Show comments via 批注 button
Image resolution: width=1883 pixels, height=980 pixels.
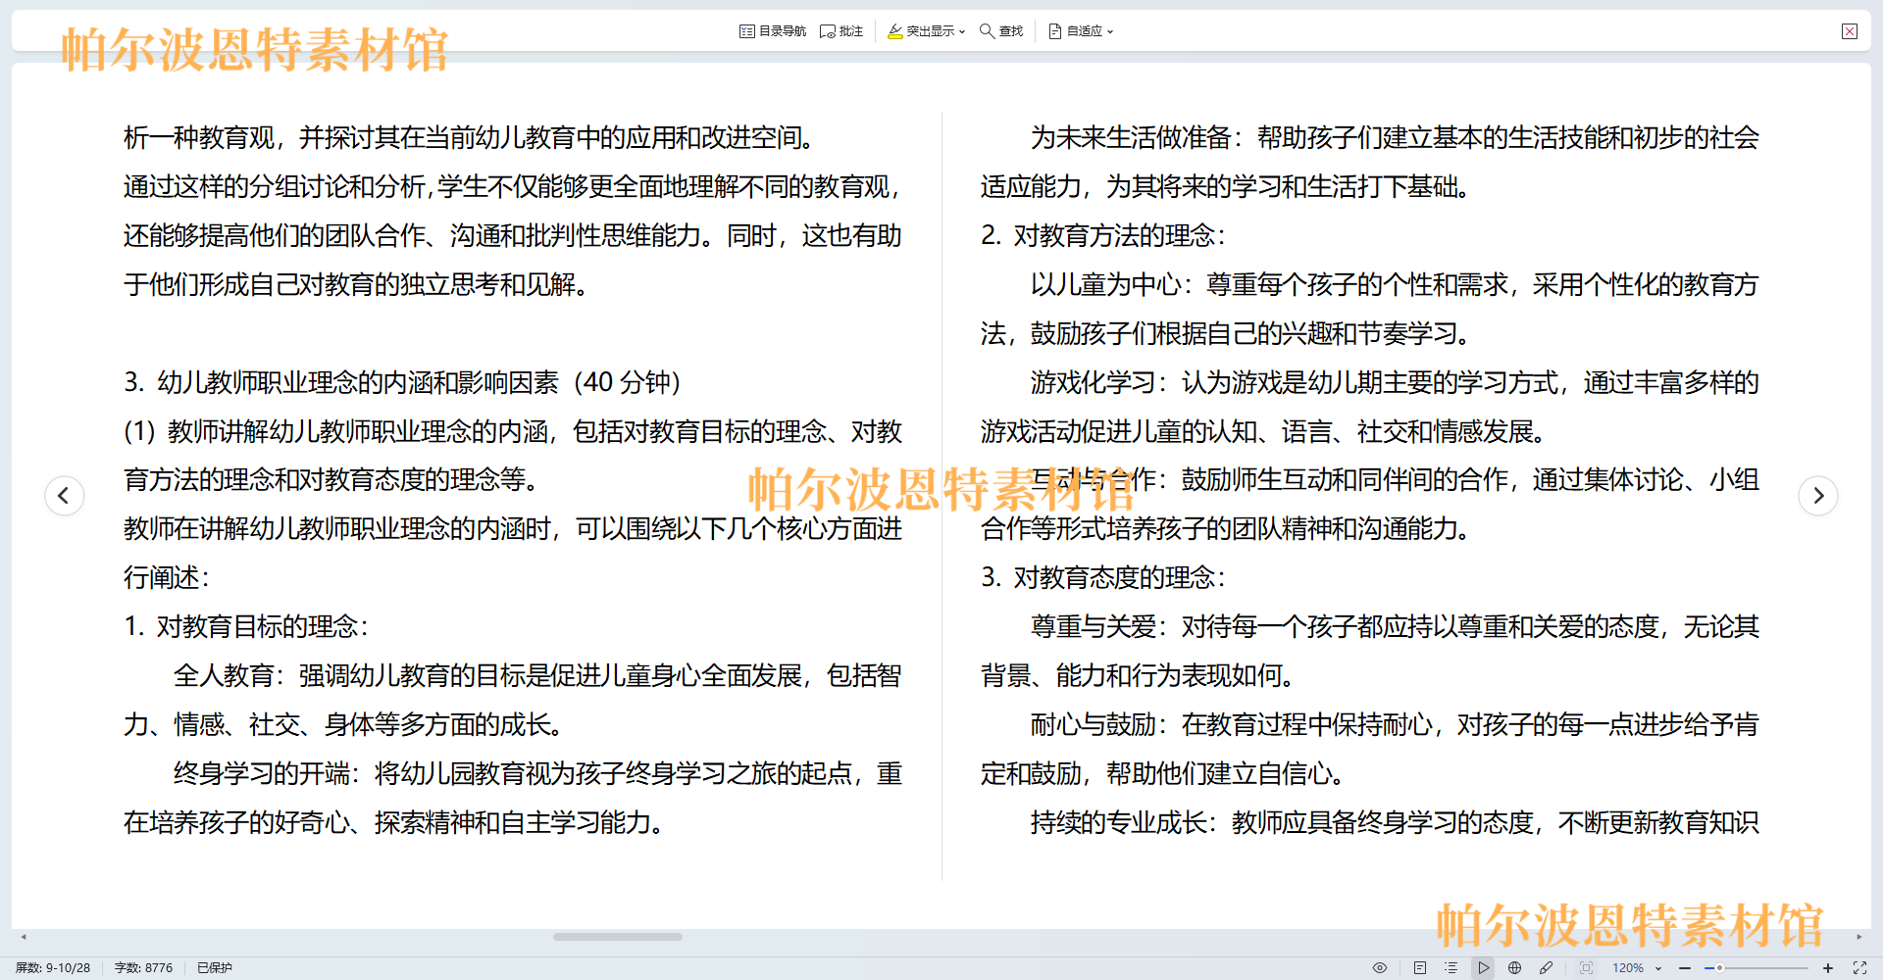(841, 31)
